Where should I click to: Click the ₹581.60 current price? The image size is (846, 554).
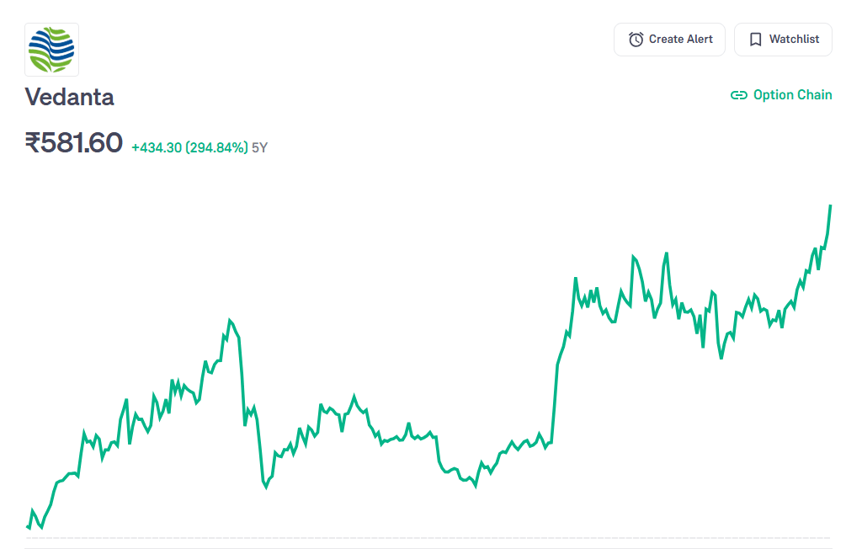tap(74, 143)
